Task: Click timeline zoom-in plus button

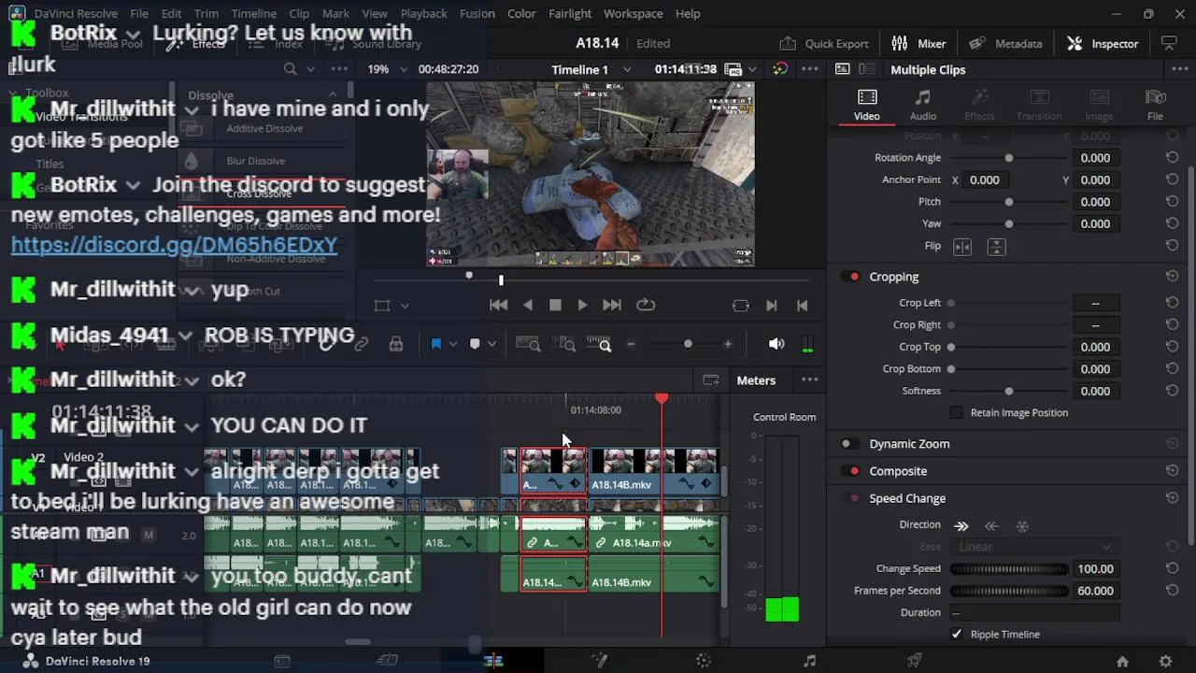Action: click(728, 344)
